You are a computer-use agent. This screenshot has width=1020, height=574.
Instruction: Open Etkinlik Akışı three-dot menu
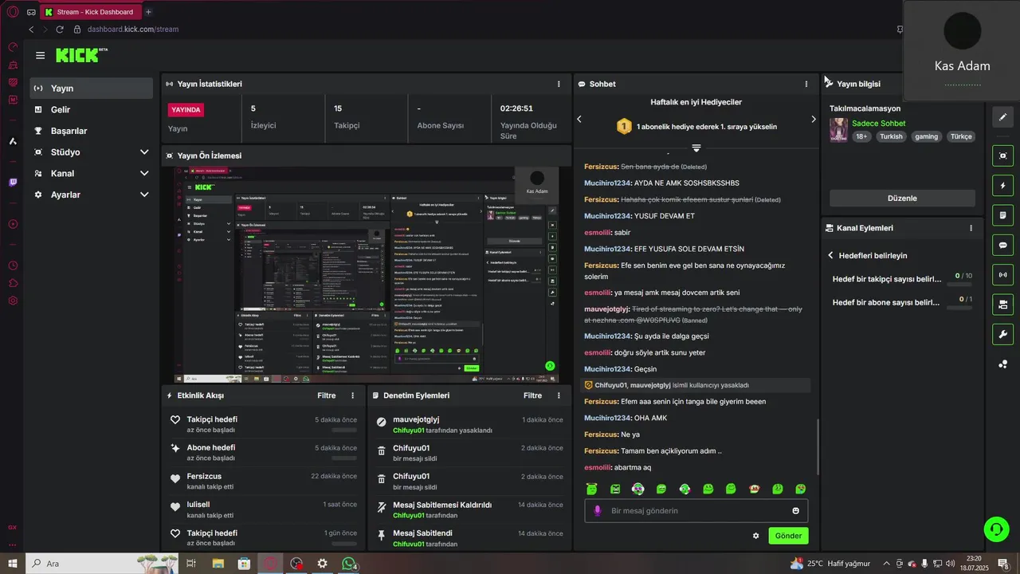[x=353, y=395]
